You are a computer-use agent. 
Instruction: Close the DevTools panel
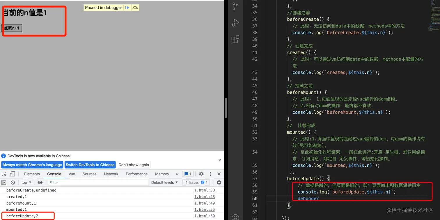pyautogui.click(x=219, y=174)
